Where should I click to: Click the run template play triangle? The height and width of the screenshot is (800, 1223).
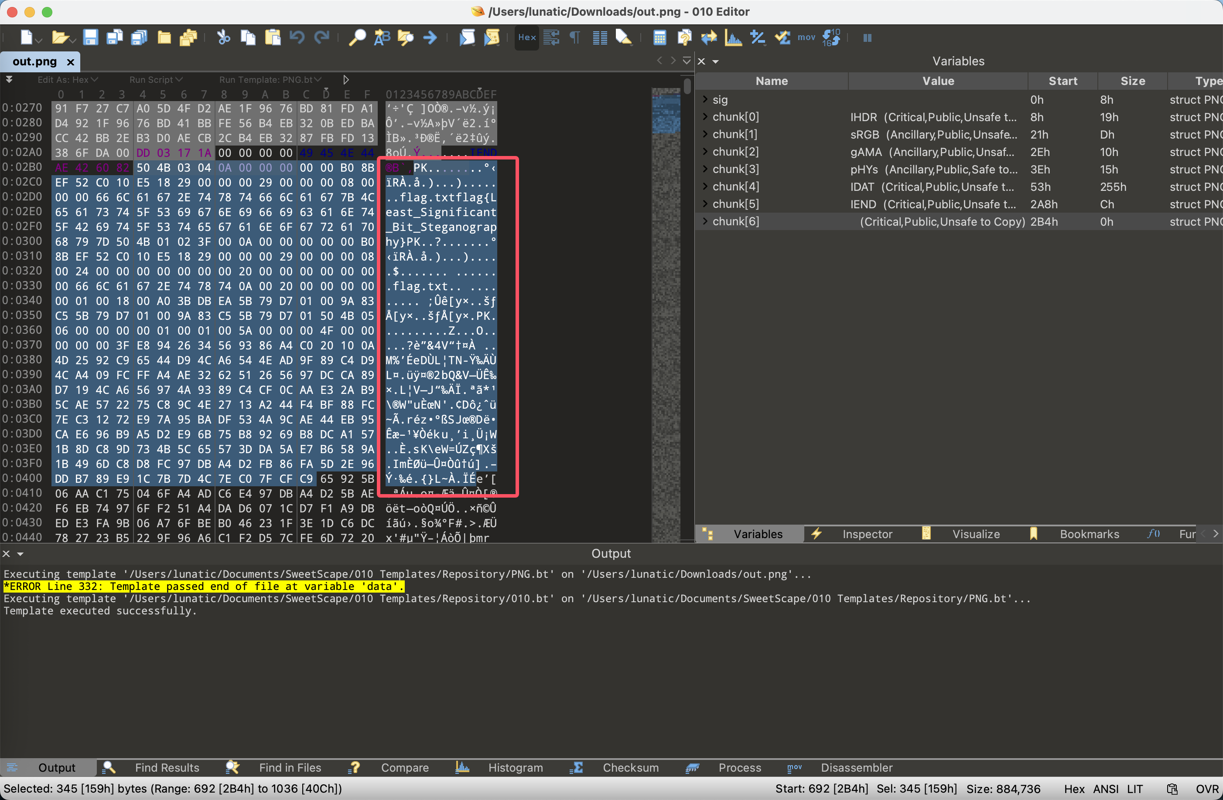(346, 80)
